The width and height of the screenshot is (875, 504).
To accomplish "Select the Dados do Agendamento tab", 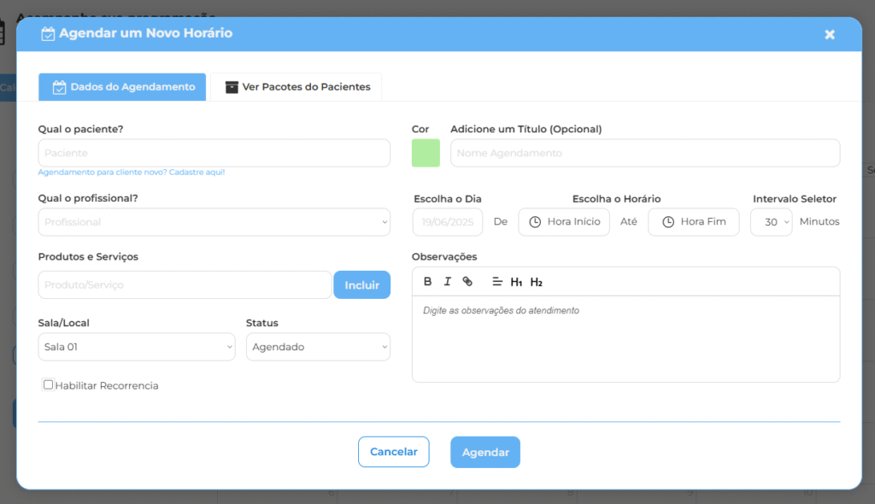I will [x=122, y=87].
